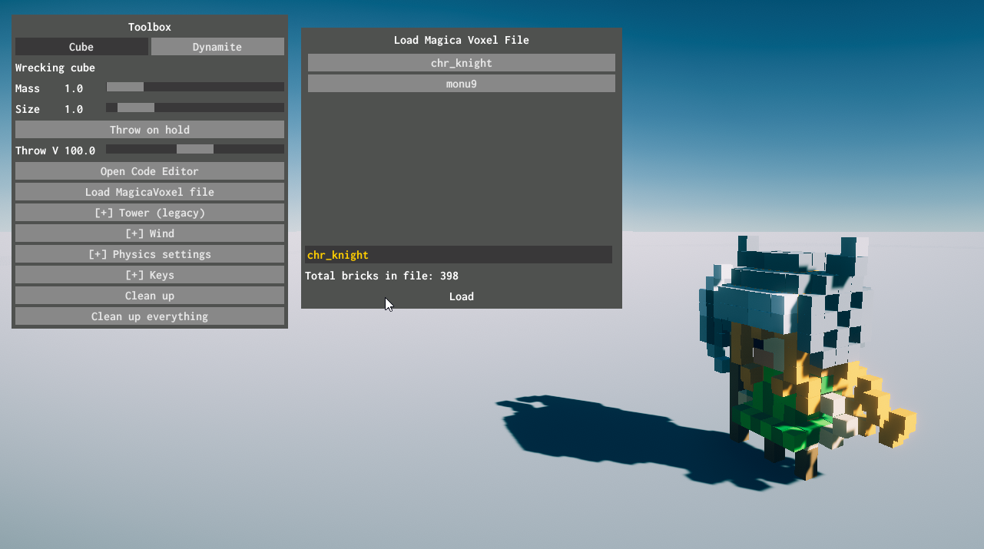Toggle the Throw on hold button
The height and width of the screenshot is (549, 984).
150,130
